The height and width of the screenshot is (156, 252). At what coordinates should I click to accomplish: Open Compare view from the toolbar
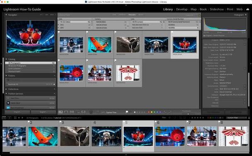tap(72, 112)
